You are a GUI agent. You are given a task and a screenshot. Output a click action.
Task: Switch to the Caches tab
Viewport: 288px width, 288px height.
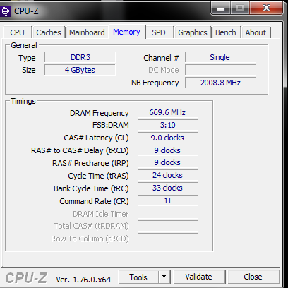coord(49,32)
